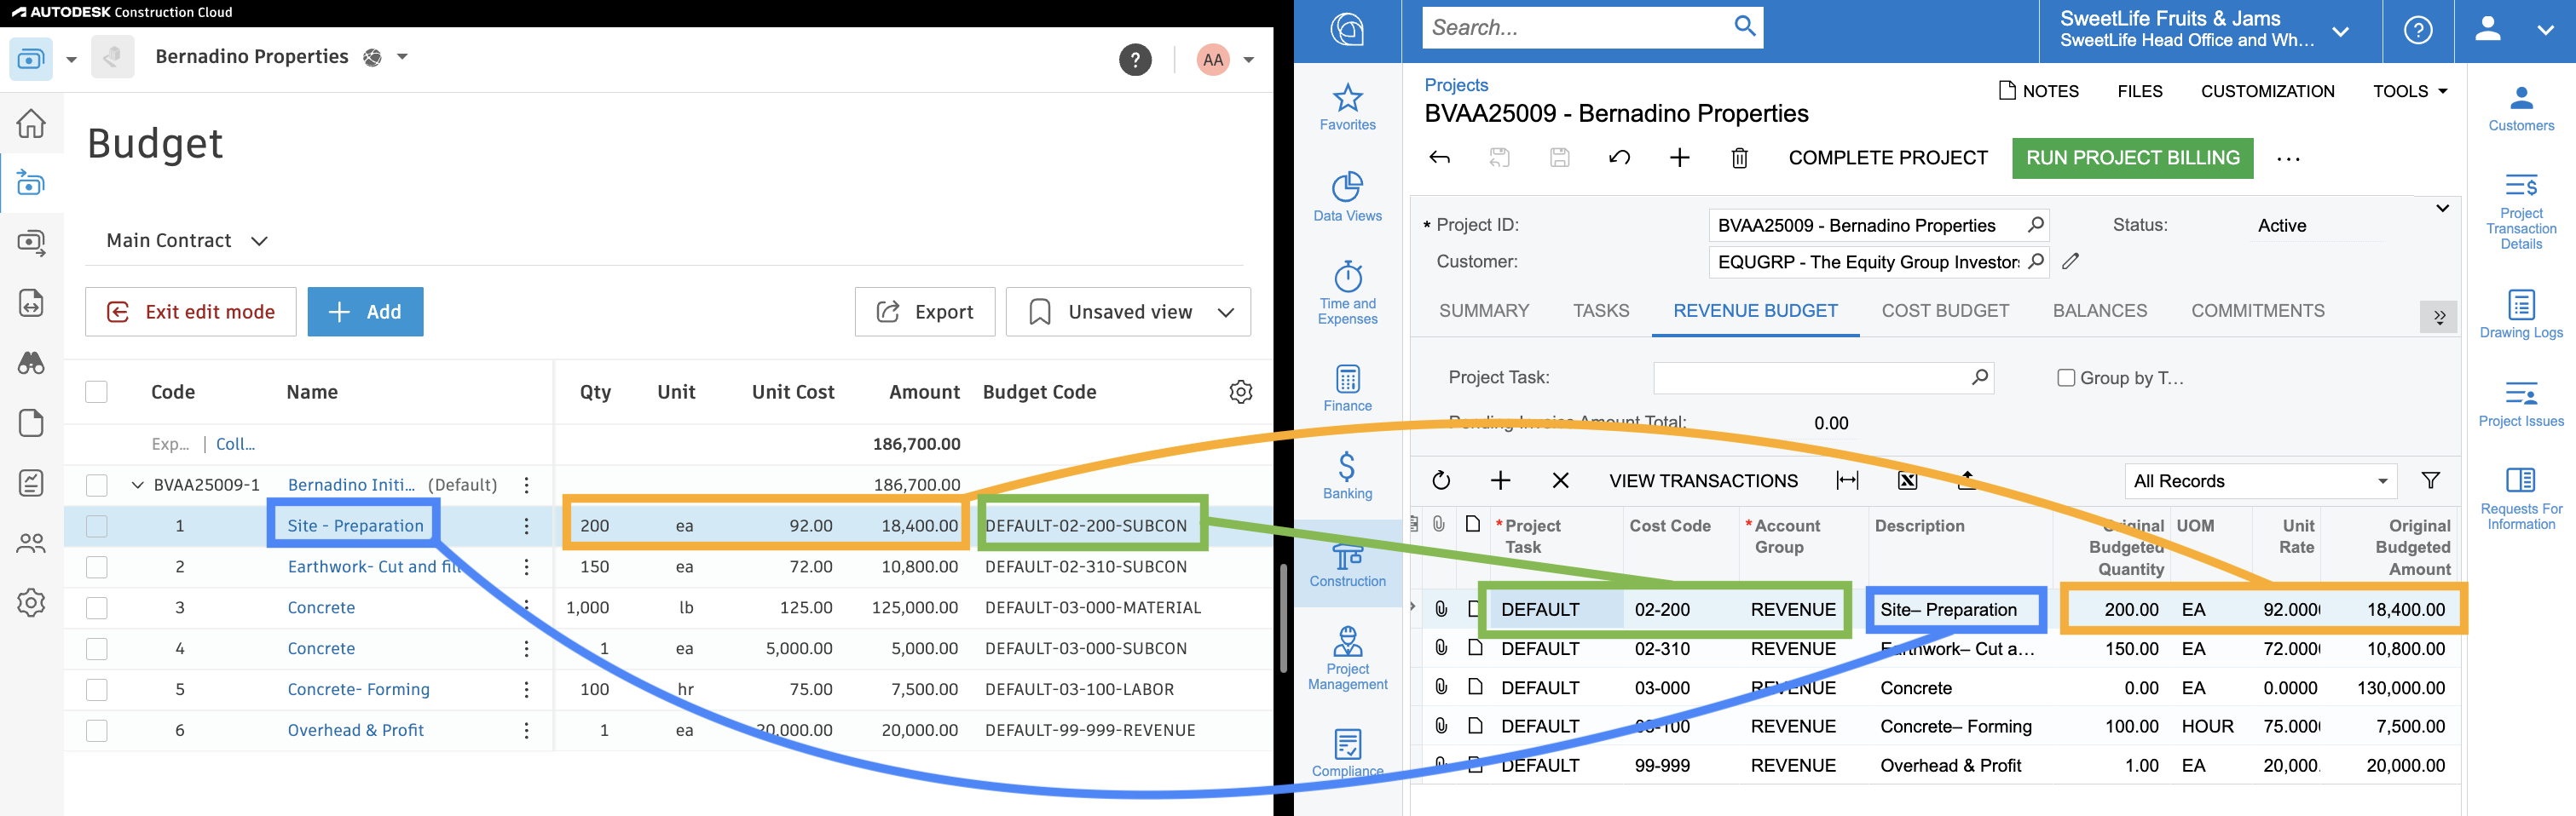Open Main Contract dropdown
Image resolution: width=2576 pixels, height=816 pixels.
click(x=187, y=241)
